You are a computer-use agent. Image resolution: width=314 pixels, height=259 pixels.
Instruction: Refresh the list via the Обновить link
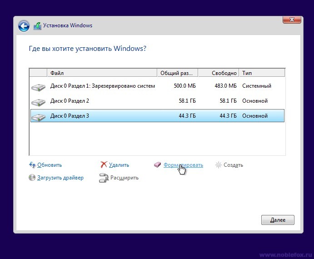tap(50, 165)
